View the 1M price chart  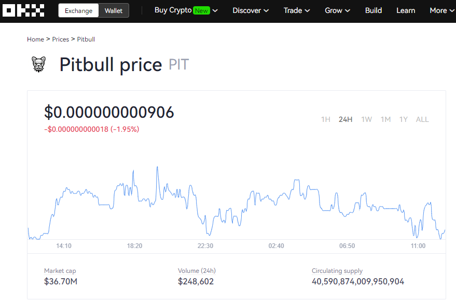(x=385, y=119)
